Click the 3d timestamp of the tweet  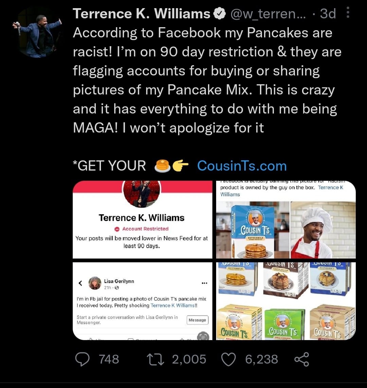[328, 14]
